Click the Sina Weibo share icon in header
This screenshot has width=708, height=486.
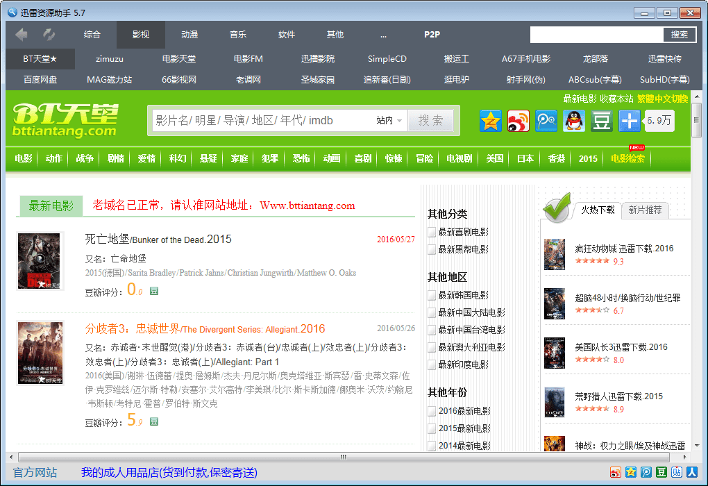519,121
